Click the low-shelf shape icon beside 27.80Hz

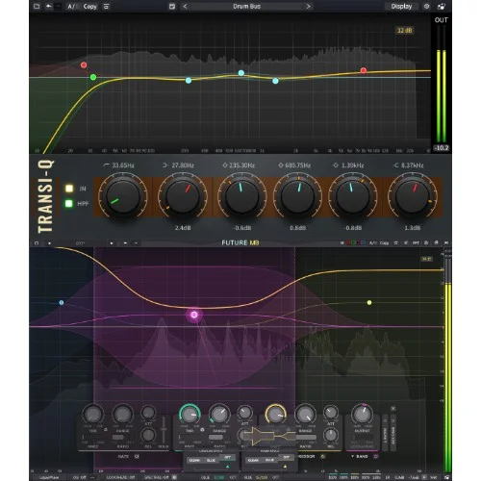pyautogui.click(x=165, y=165)
